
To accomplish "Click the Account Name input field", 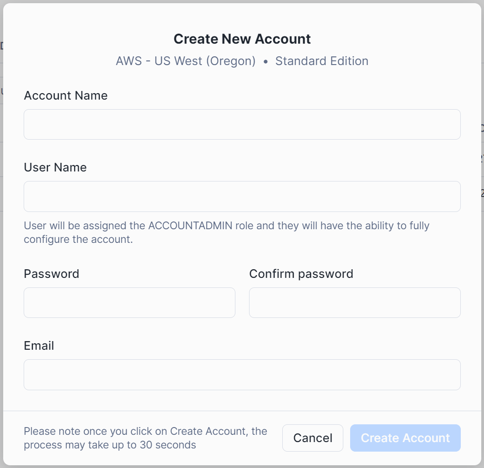I will coord(242,124).
